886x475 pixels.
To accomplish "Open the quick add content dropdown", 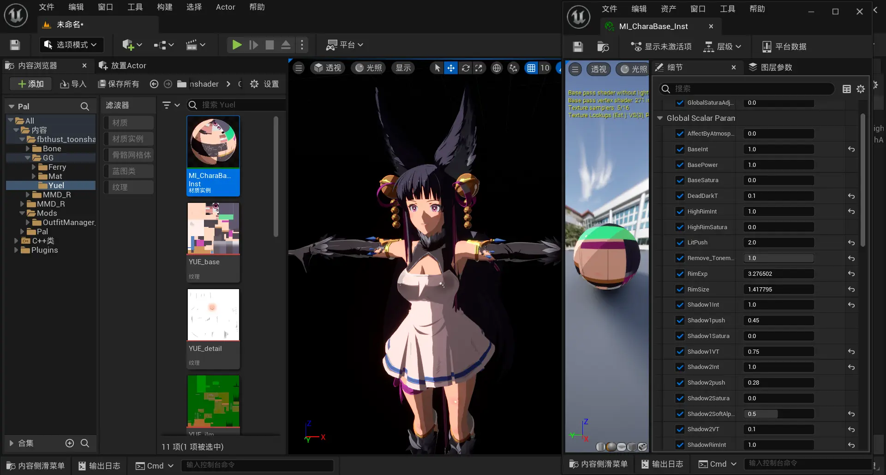I will tap(132, 45).
